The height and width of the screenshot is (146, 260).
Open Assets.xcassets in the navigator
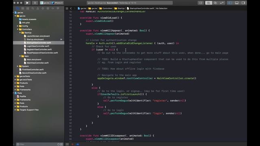pyautogui.click(x=28, y=19)
